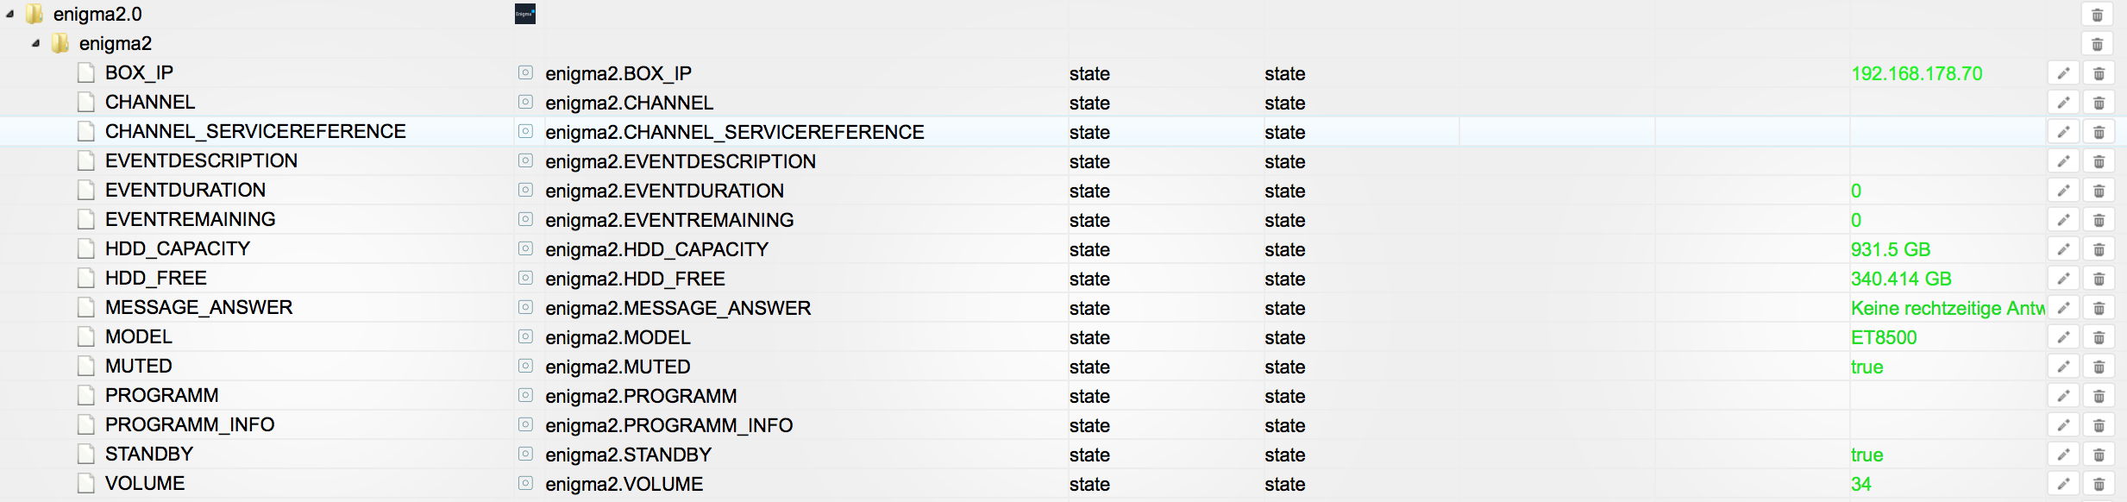Delete the HDD_FREE state

tap(2099, 279)
